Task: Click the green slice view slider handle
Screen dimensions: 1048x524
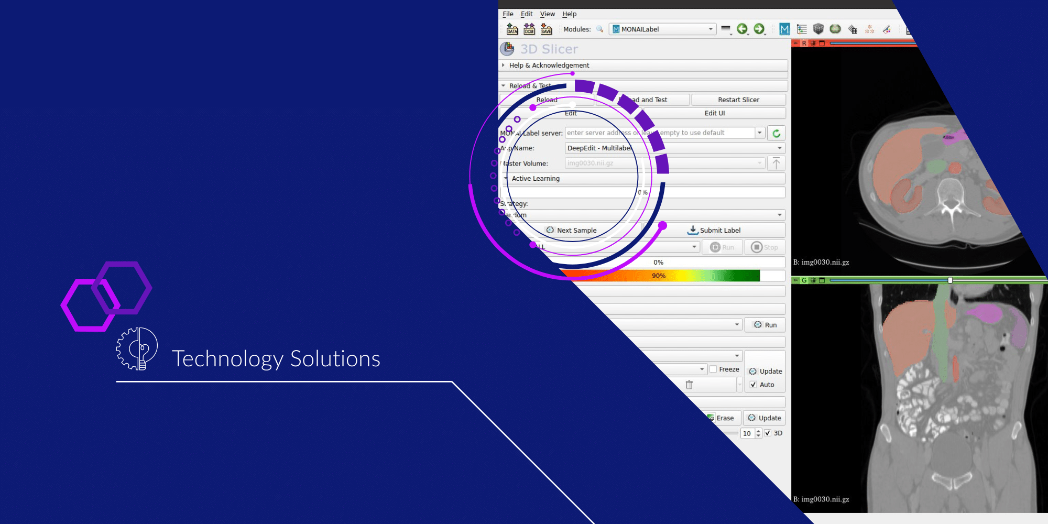Action: click(x=950, y=280)
